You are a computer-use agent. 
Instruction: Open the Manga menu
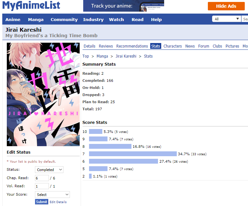[x=36, y=19]
